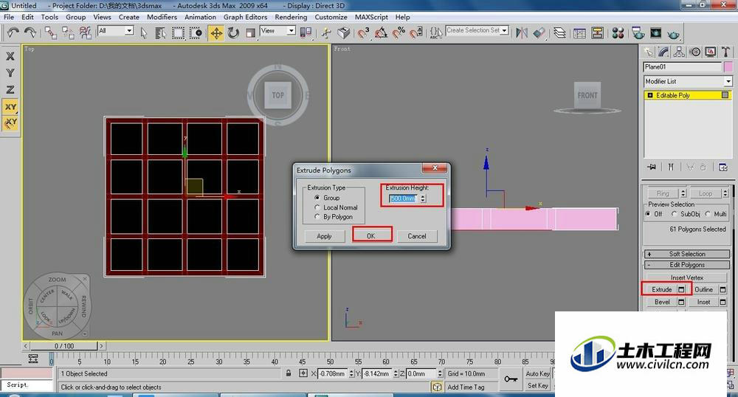Activate the Select and Scale tool

coord(250,32)
